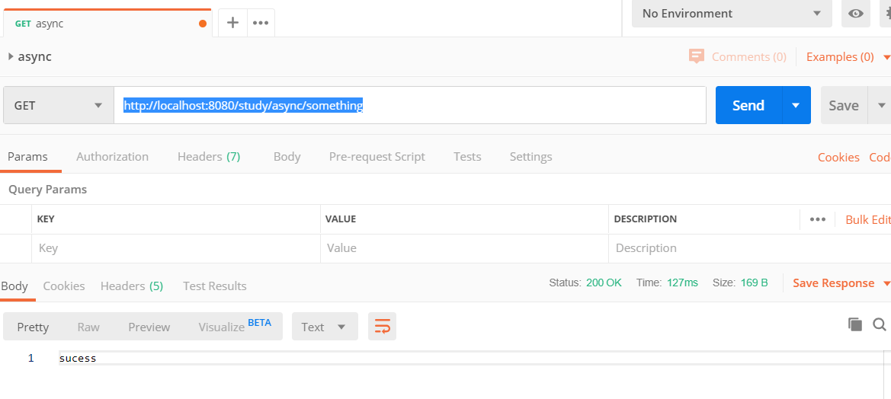Open the No Environment dropdown
The height and width of the screenshot is (399, 891).
click(732, 13)
